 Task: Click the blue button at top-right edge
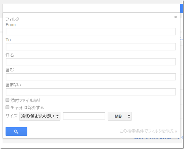182,8
